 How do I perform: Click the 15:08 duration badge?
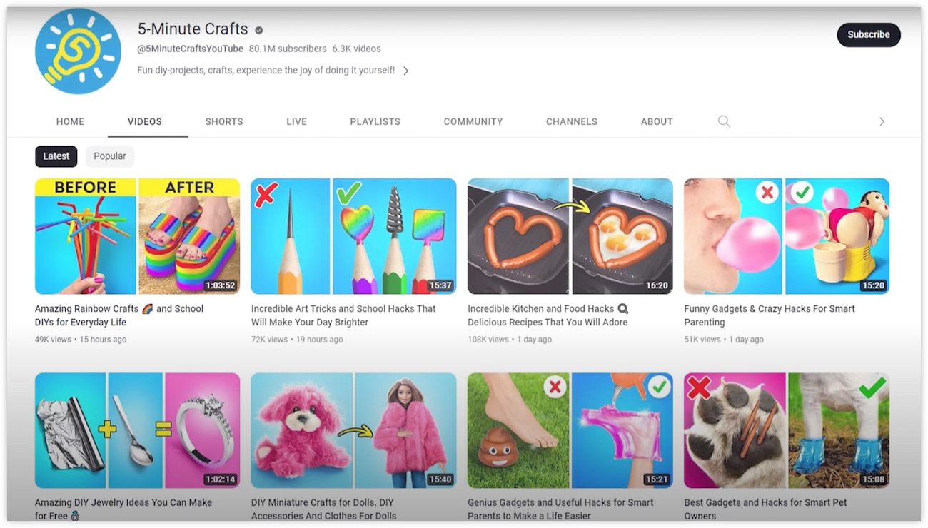[874, 479]
